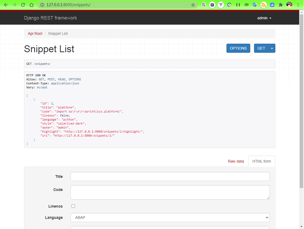This screenshot has height=229, width=304.
Task: Open the Google Translate extension
Action: click(255, 5)
